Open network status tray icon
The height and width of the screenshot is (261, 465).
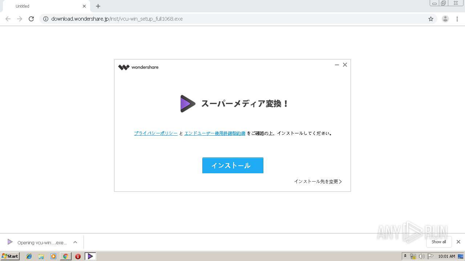413,256
